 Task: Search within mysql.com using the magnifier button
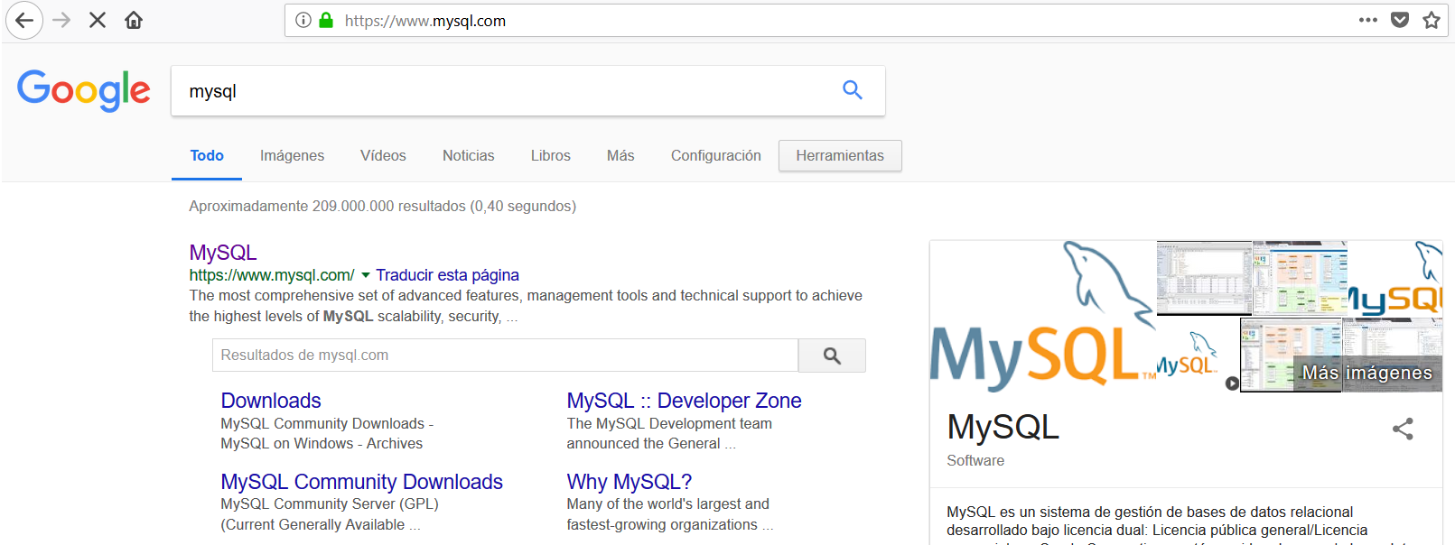click(832, 356)
